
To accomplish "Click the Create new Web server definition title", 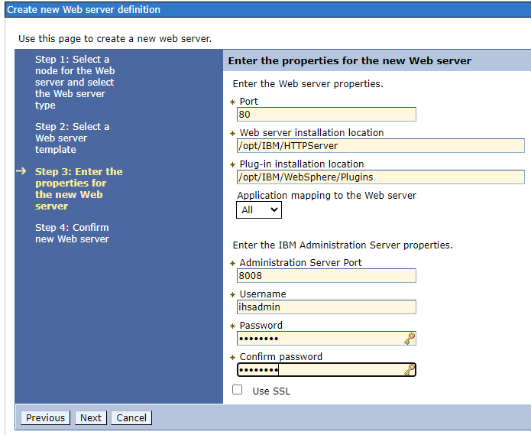I will click(84, 10).
